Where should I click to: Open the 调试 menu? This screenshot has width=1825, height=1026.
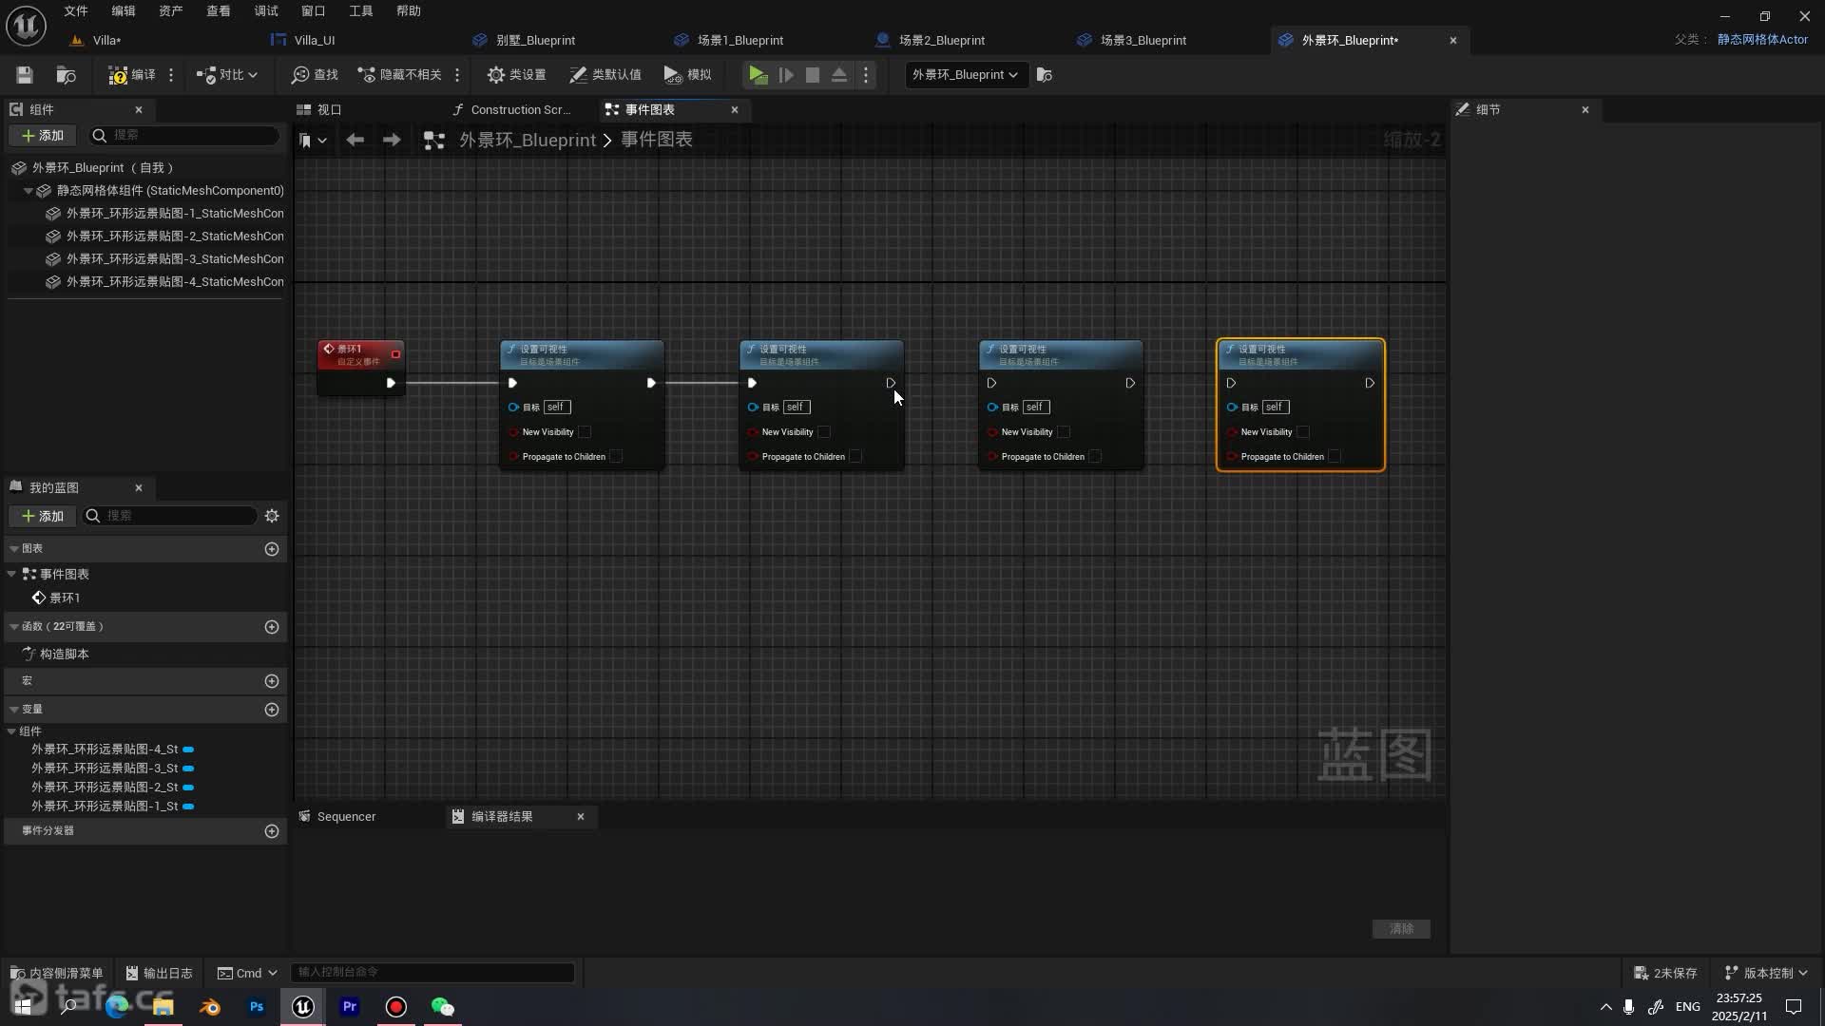(x=266, y=10)
